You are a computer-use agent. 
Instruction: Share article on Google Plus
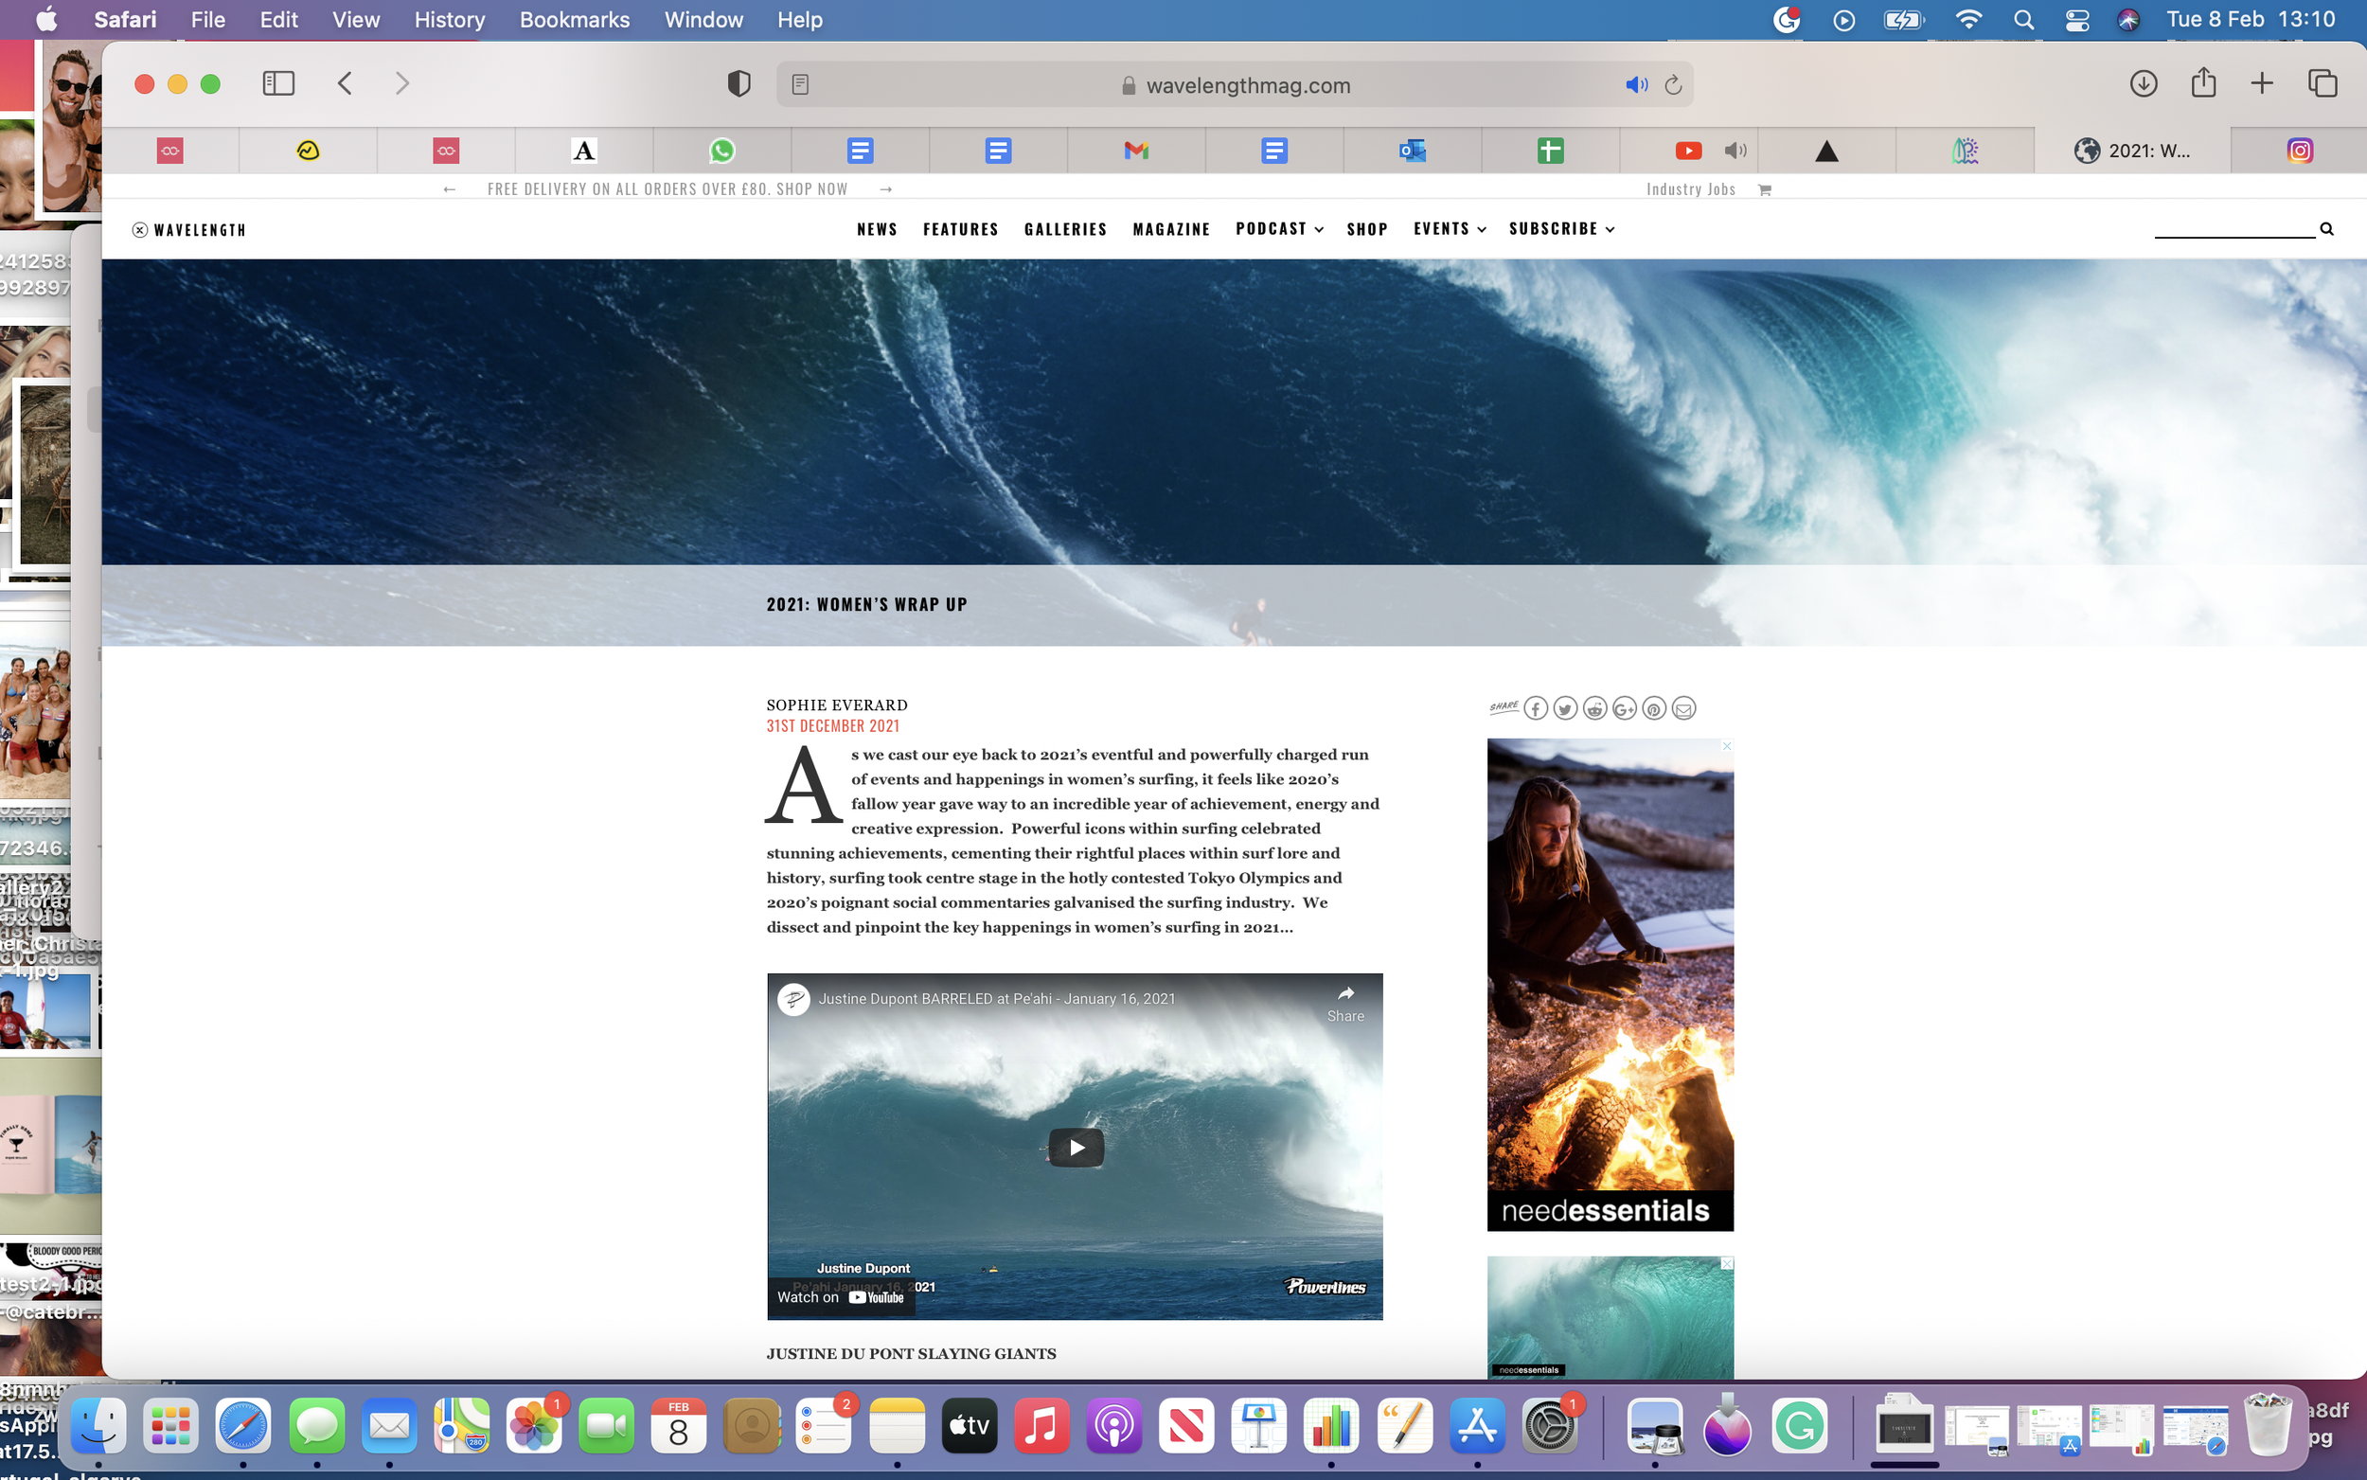[x=1625, y=708]
